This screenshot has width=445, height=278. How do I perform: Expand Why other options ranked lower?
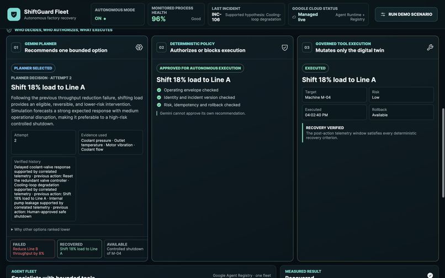point(41,229)
